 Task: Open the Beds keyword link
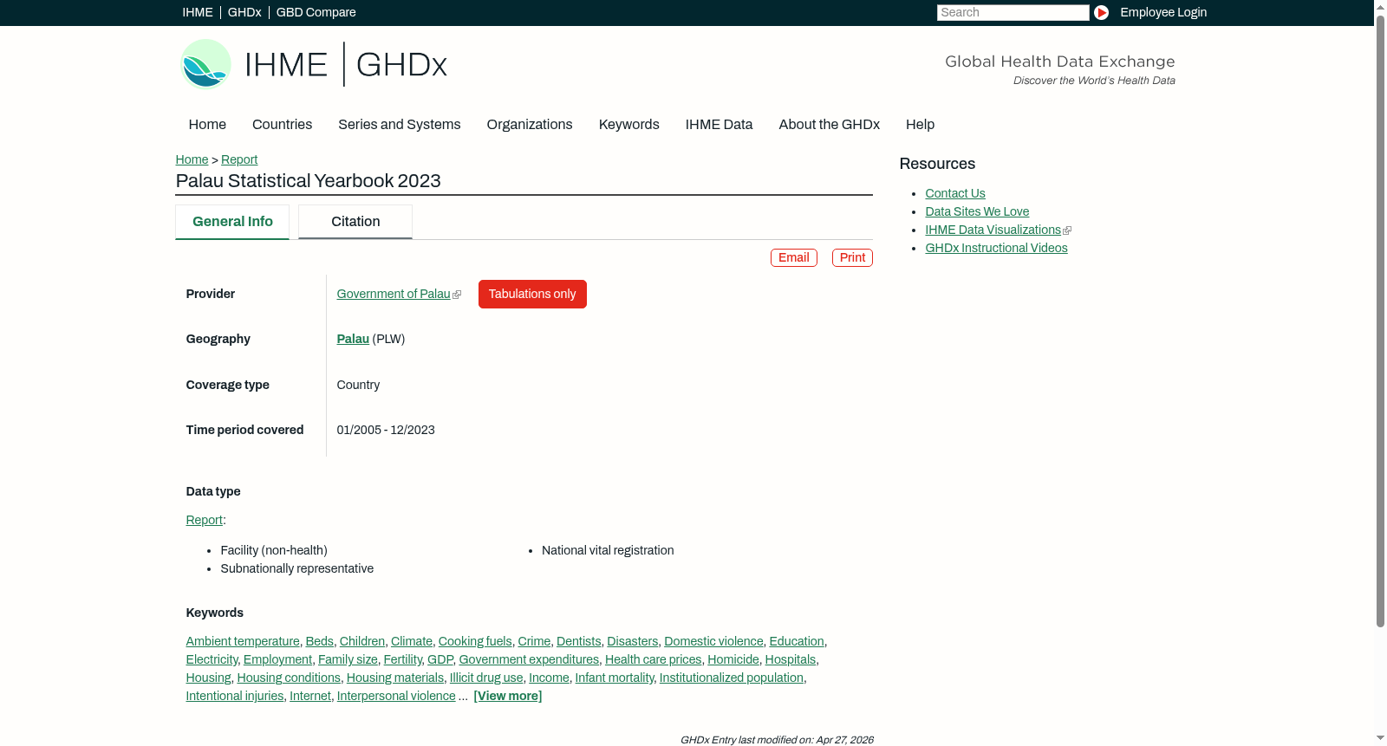(320, 641)
